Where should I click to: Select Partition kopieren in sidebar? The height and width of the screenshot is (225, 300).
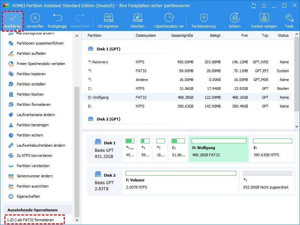38,74
